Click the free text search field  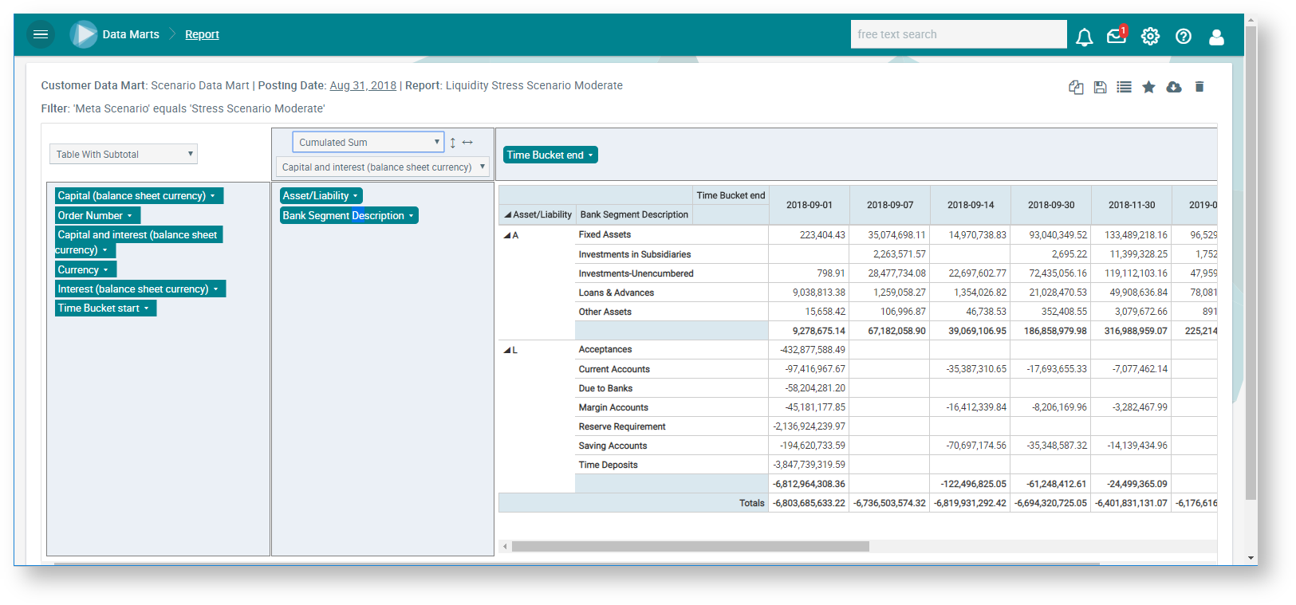pyautogui.click(x=958, y=34)
